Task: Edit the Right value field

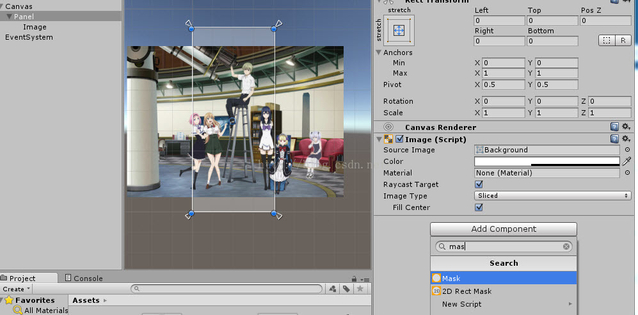Action: pos(499,41)
